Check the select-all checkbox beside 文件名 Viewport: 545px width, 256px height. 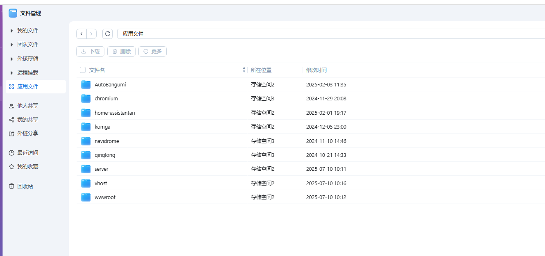click(83, 70)
